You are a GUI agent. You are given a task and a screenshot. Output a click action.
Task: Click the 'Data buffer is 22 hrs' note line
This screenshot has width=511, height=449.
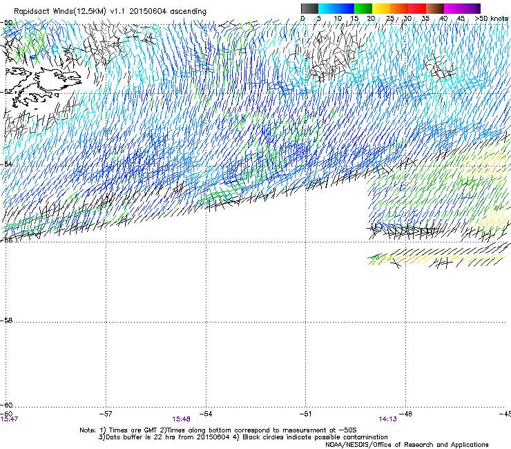[243, 437]
